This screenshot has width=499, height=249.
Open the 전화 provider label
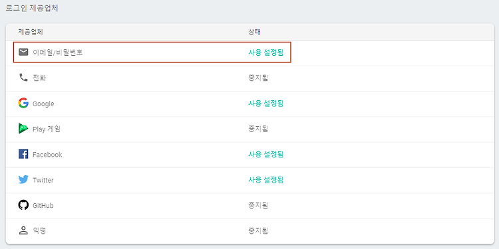[39, 78]
